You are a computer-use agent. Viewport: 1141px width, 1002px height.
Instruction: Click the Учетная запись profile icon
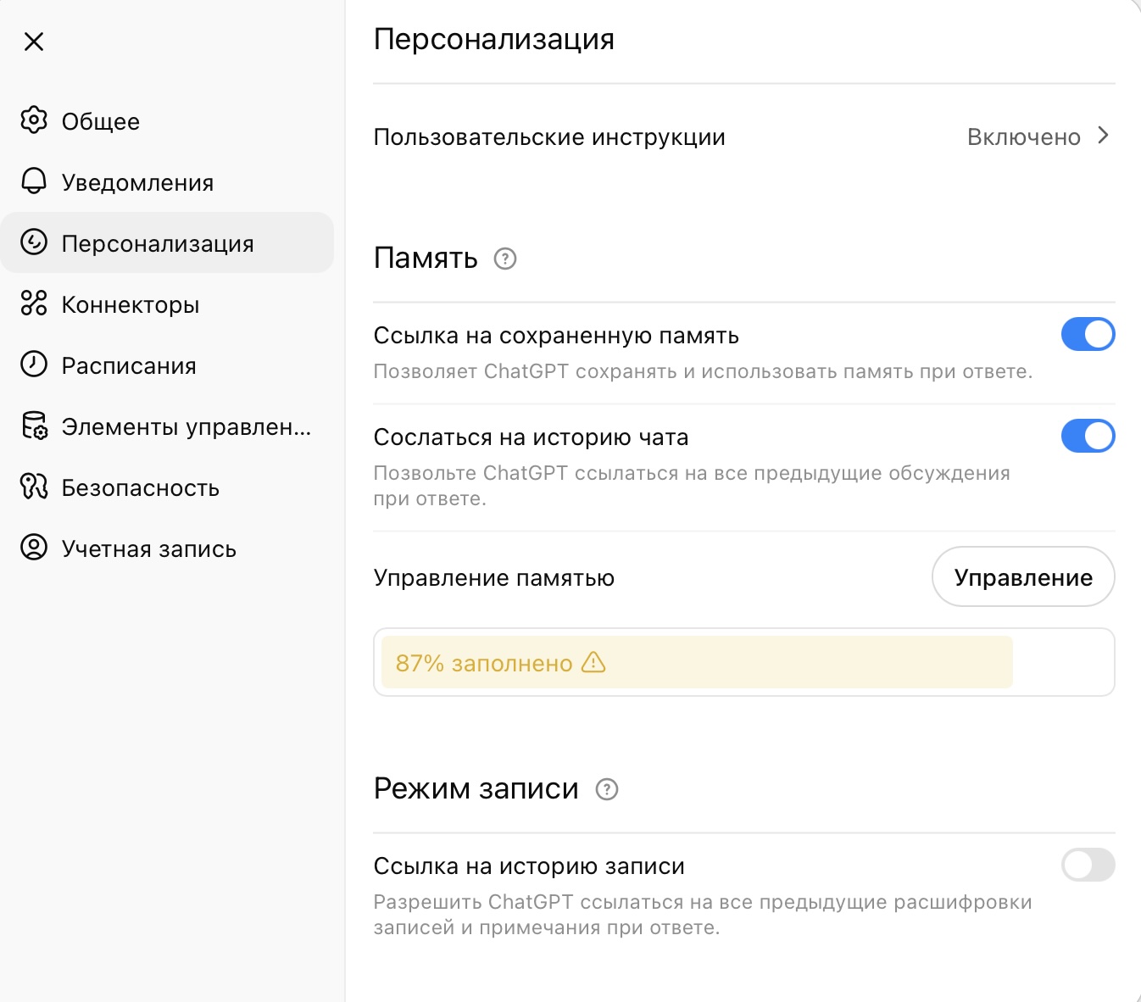(x=34, y=548)
